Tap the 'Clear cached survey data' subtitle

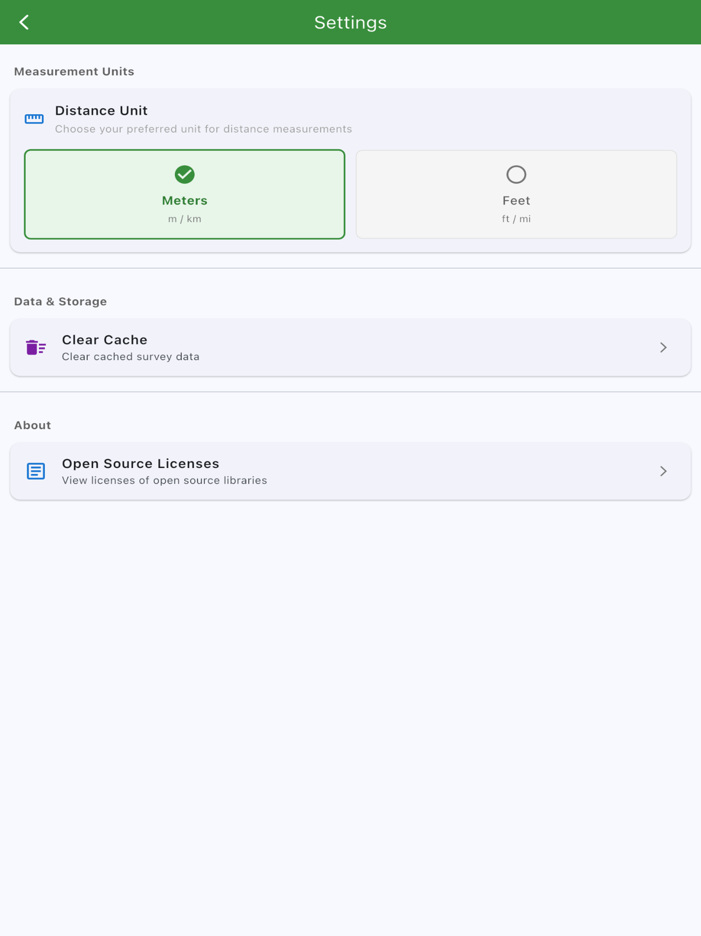coord(131,357)
